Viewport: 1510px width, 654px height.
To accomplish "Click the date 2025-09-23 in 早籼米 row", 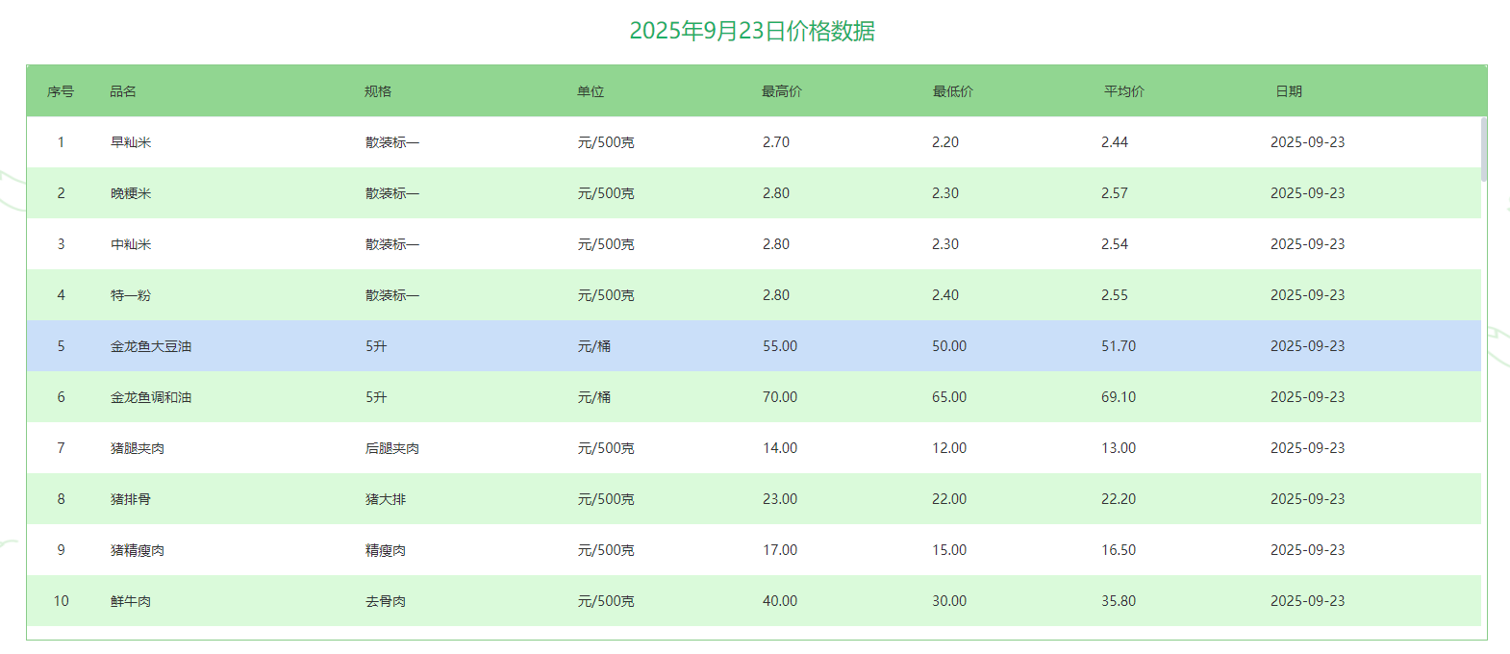I will 1308,142.
